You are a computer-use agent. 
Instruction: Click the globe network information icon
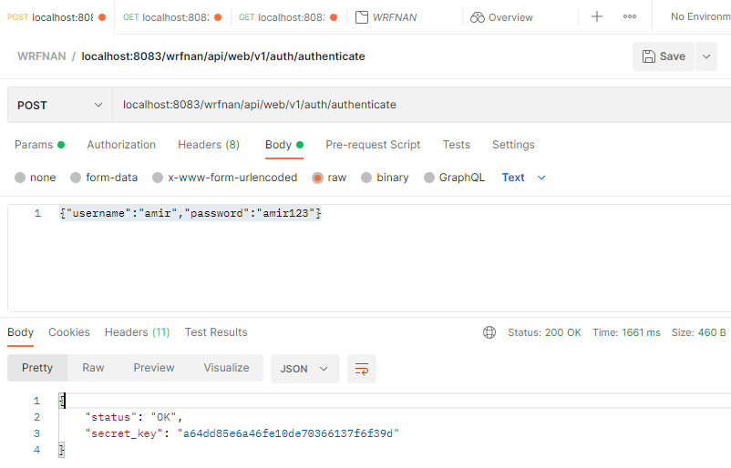pos(489,332)
